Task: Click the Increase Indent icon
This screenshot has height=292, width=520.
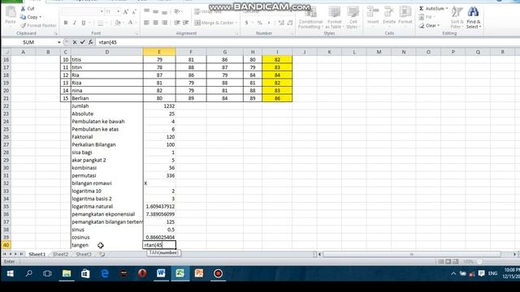Action: pyautogui.click(x=186, y=23)
